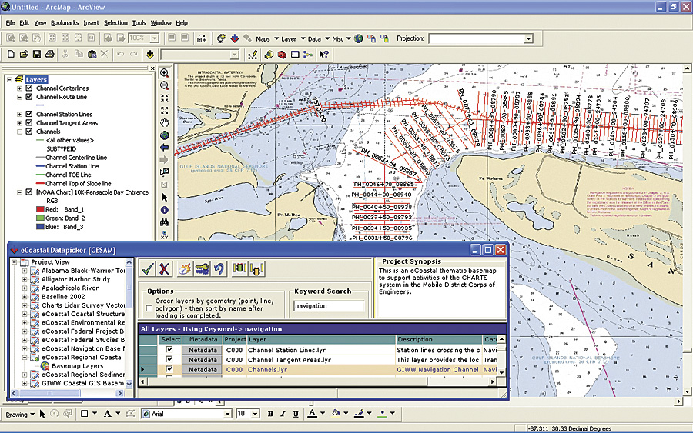Open the Edit menu
Screen dimensions: 693x433
pyautogui.click(x=25, y=22)
